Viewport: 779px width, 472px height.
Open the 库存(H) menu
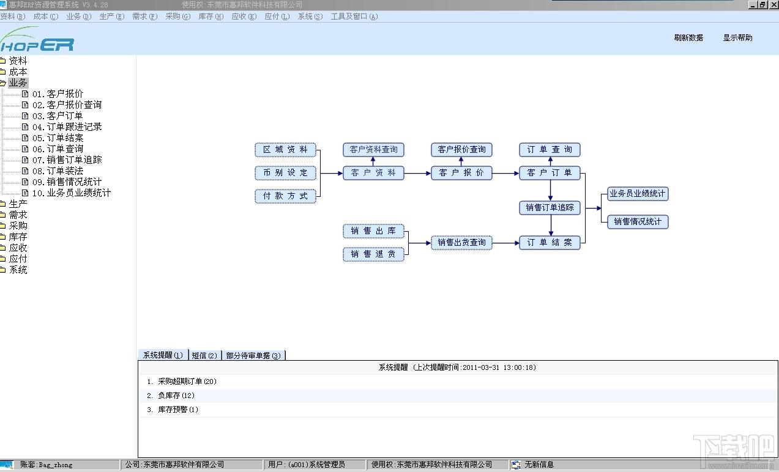pos(211,17)
